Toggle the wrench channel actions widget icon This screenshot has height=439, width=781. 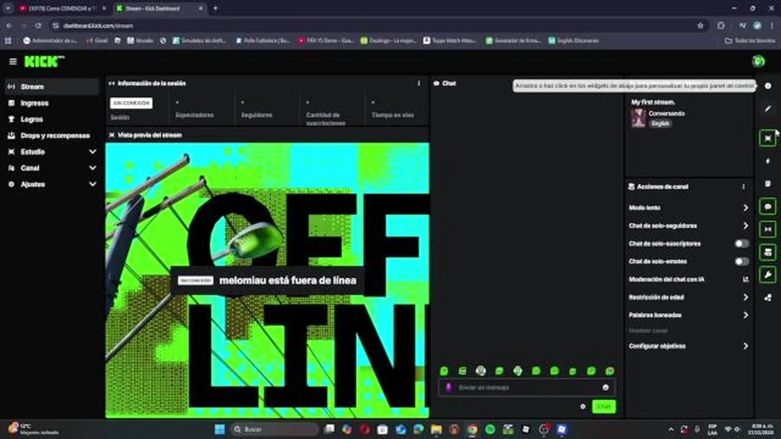point(768,274)
